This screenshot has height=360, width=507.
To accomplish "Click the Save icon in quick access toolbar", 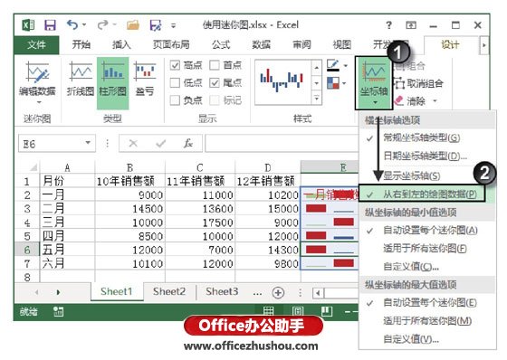I will 50,25.
